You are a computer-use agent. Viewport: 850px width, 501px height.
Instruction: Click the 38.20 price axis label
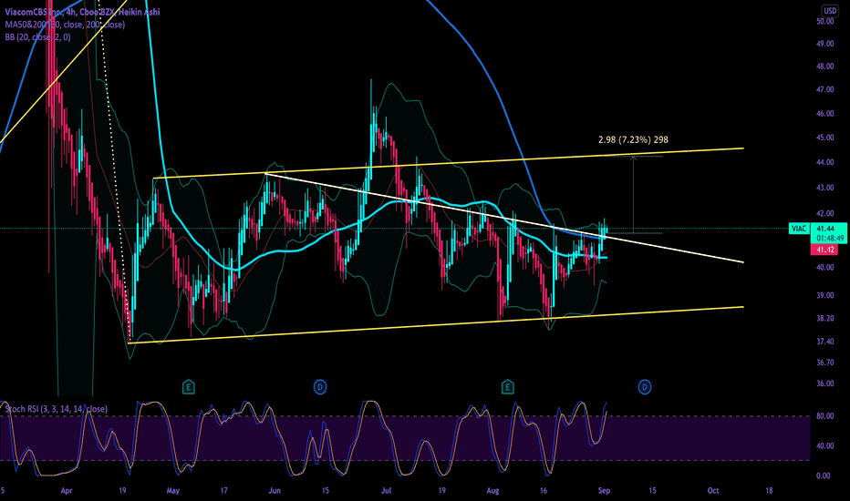(x=825, y=318)
